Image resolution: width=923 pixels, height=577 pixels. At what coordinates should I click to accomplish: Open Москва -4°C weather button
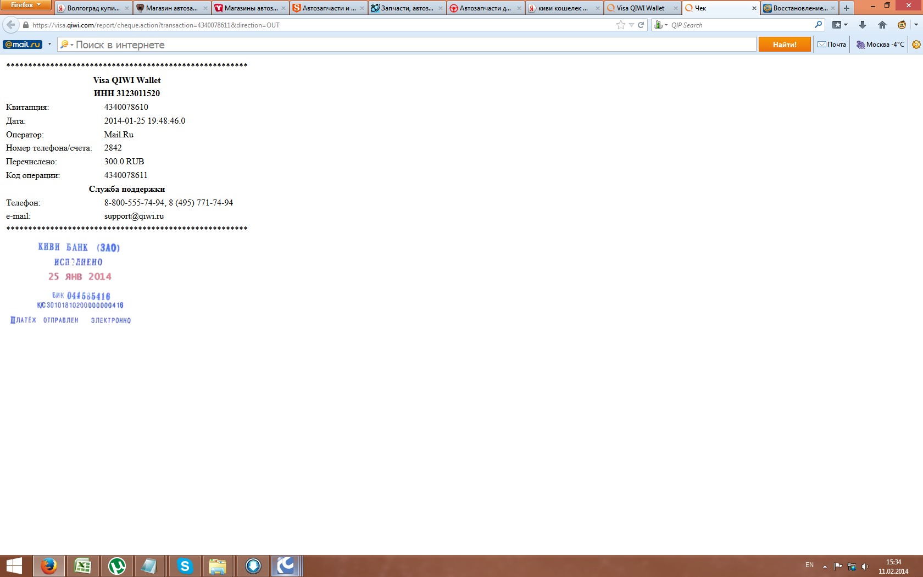pos(880,45)
